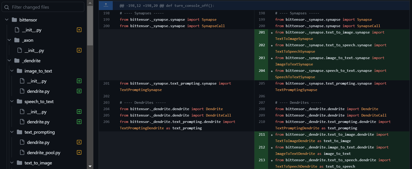Click file icon of __init__.py under bittensor
This screenshot has height=169, width=412.
pos(17,30)
